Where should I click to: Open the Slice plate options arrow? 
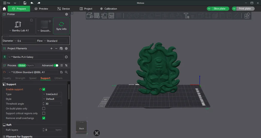[x=209, y=9]
